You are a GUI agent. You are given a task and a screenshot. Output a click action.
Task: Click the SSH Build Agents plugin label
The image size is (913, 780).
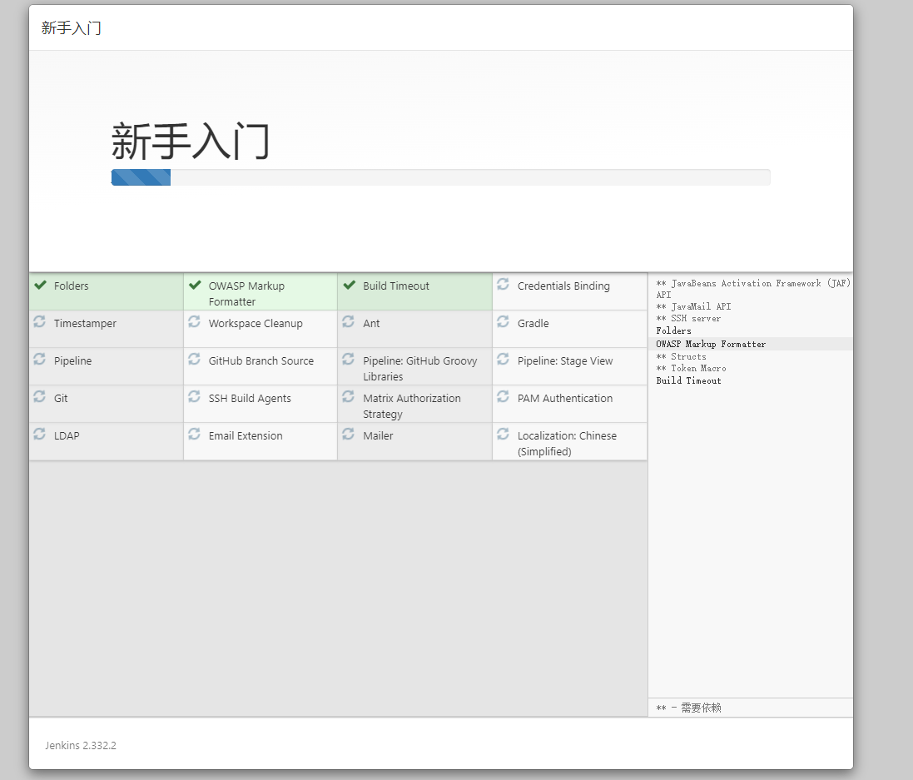[250, 399]
